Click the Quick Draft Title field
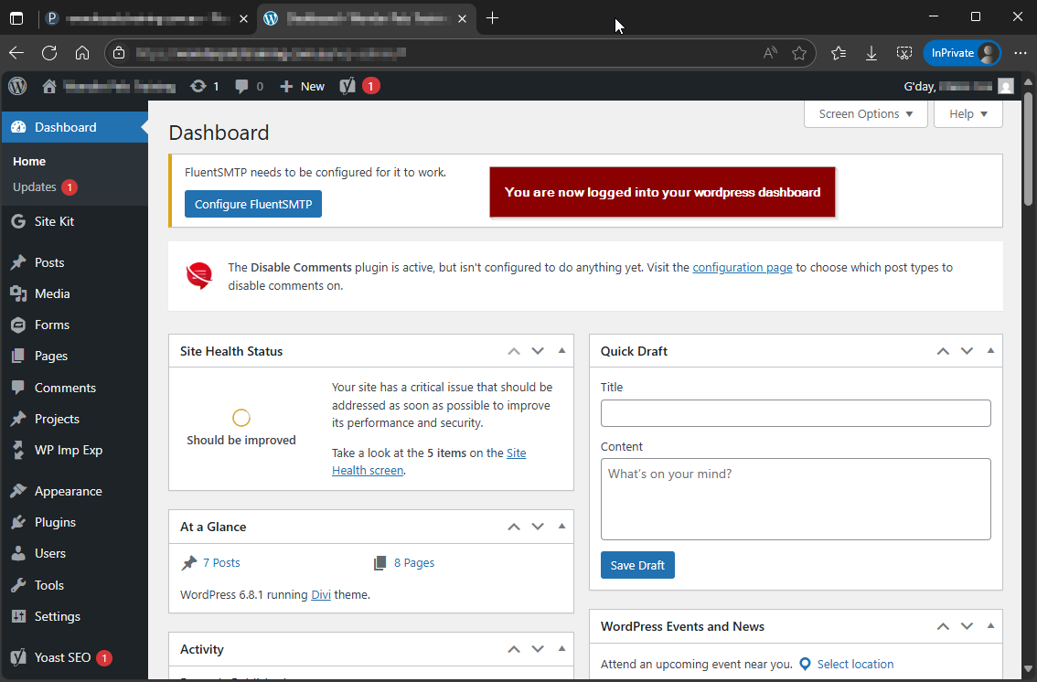 (x=796, y=413)
